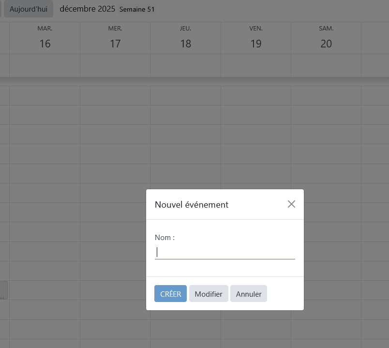Select the SAM. 20 day header
Image resolution: width=389 pixels, height=348 pixels.
click(326, 38)
